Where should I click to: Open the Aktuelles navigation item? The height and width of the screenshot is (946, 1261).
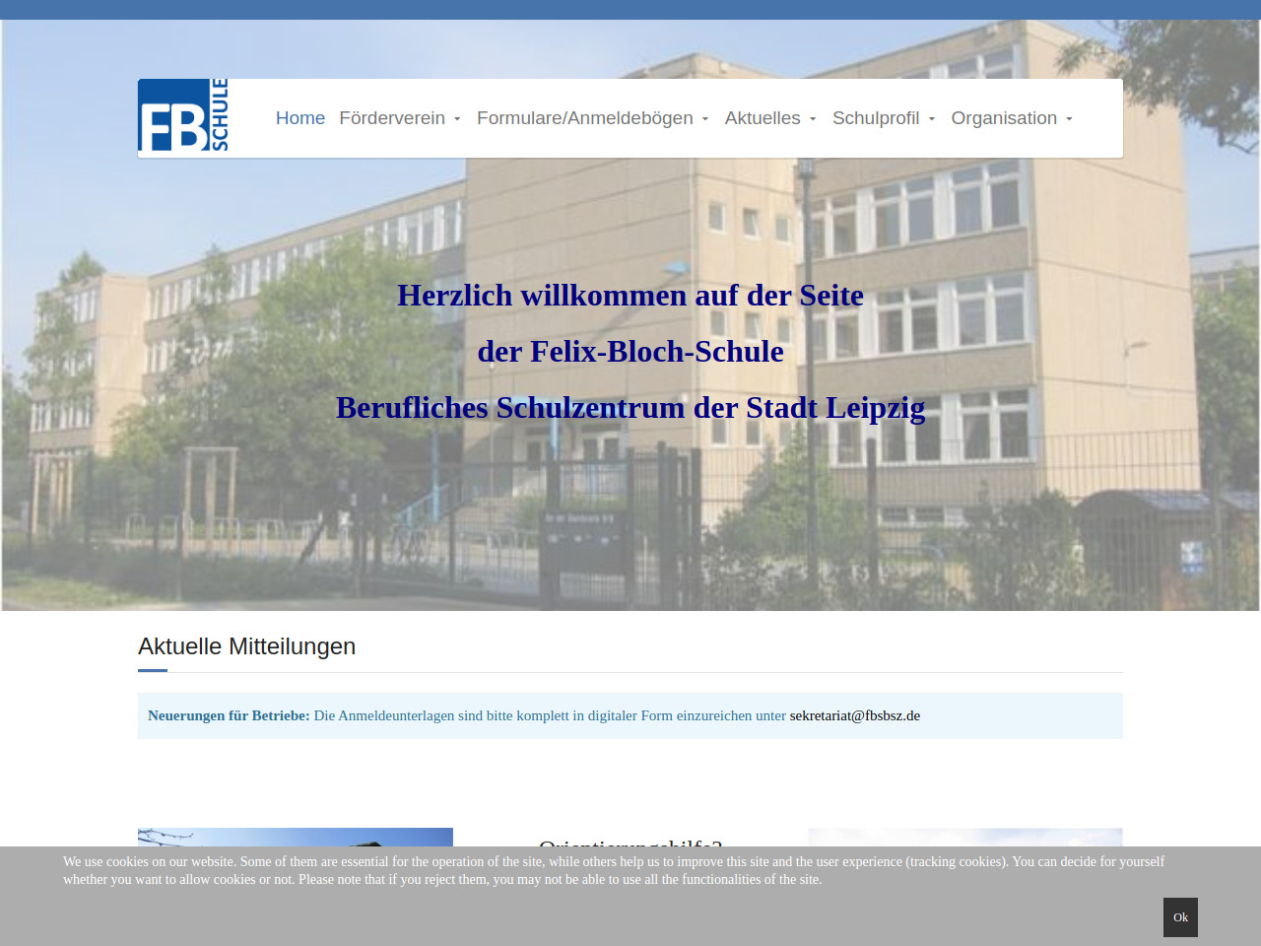click(x=762, y=118)
